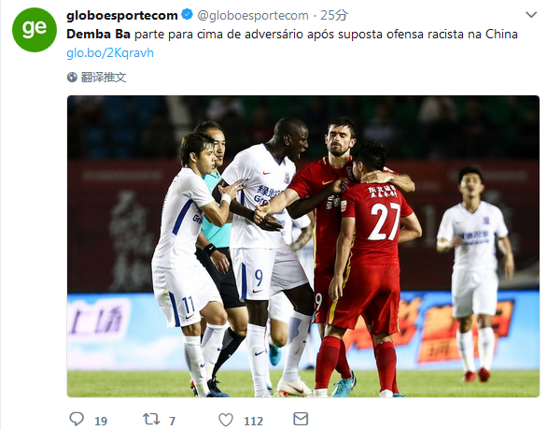This screenshot has width=547, height=430.
Task: Click the player number 27 in photo
Action: click(x=385, y=221)
